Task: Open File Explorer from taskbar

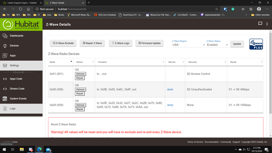Action: 22,149
